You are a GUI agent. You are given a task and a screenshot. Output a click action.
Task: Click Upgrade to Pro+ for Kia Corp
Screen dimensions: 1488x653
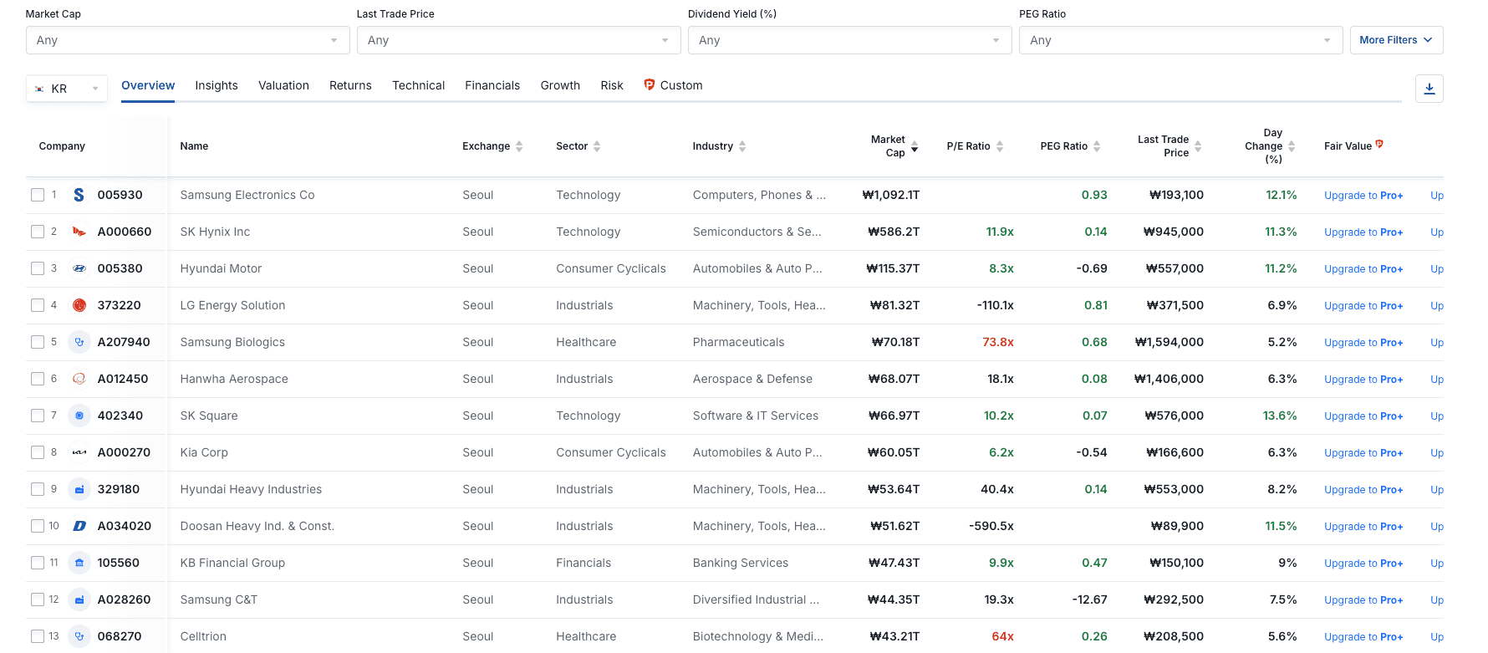click(1363, 452)
